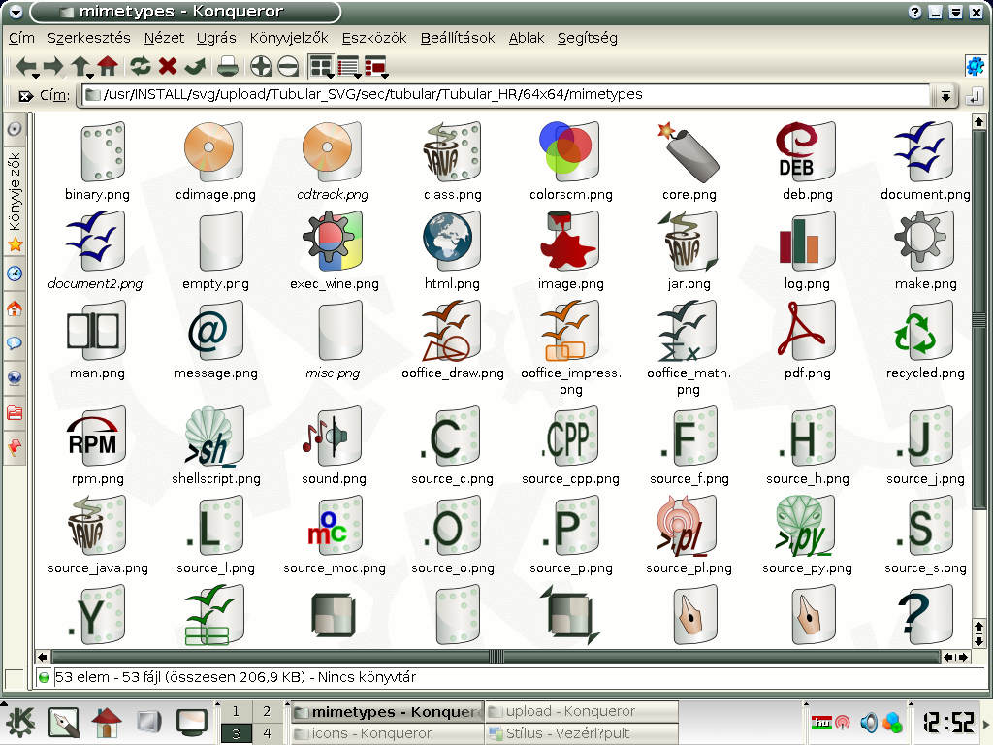Viewport: 993px width, 745px height.
Task: Select the sound.png file
Action: [334, 446]
